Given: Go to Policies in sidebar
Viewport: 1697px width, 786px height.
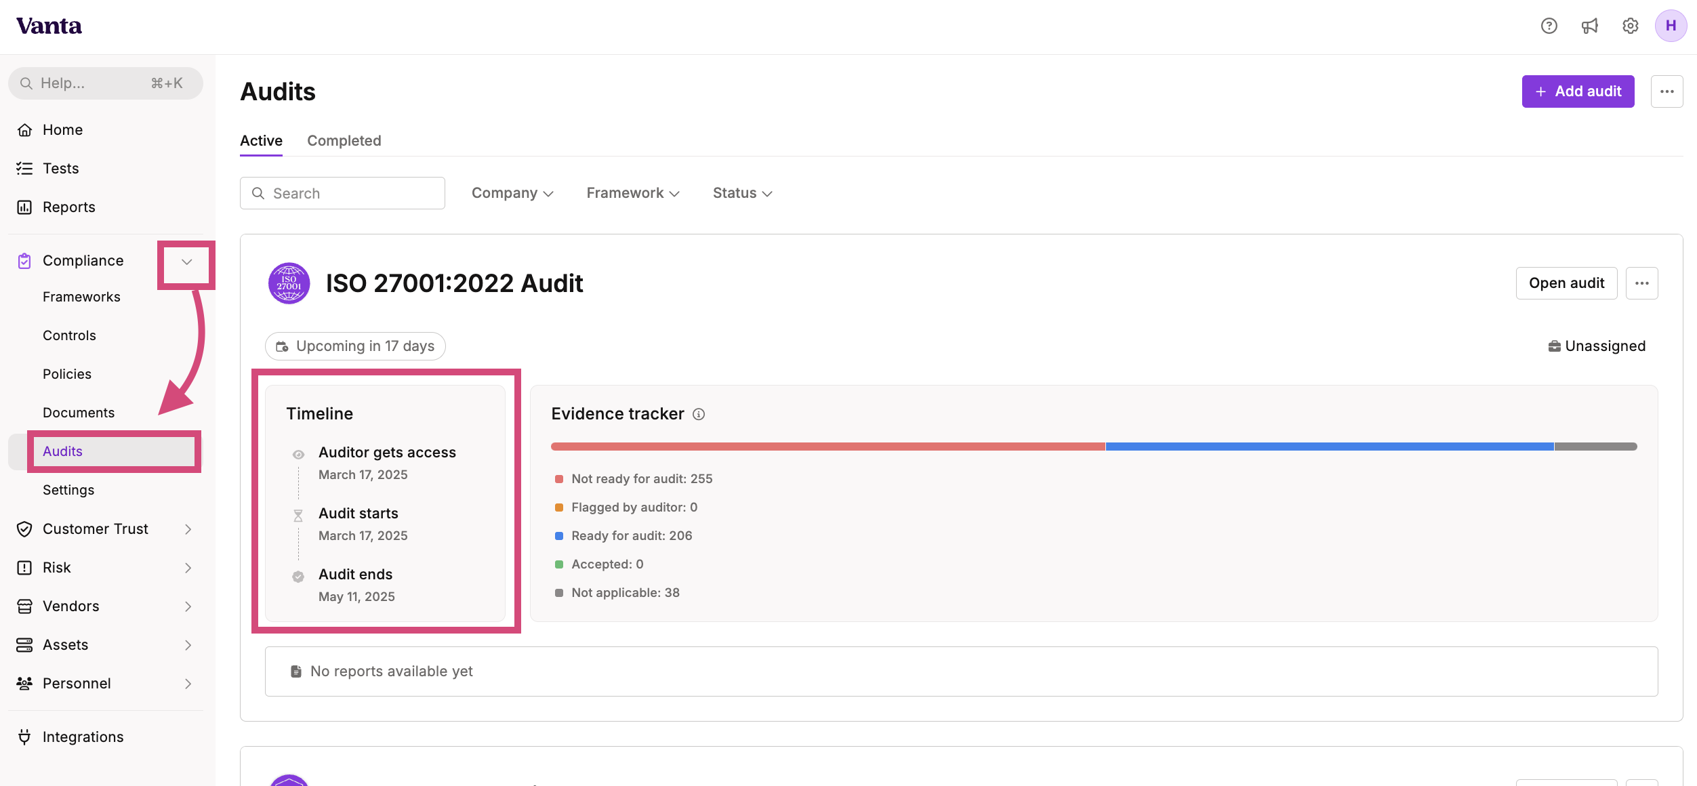Looking at the screenshot, I should pyautogui.click(x=67, y=374).
